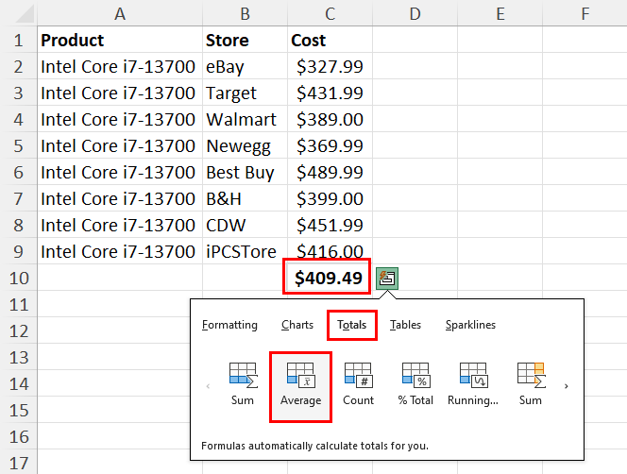Open the Tables tab
This screenshot has height=474, width=627.
tap(405, 325)
